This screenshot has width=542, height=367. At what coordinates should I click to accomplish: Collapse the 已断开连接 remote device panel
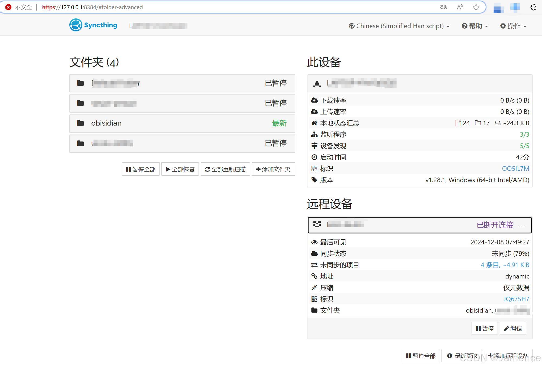[419, 225]
